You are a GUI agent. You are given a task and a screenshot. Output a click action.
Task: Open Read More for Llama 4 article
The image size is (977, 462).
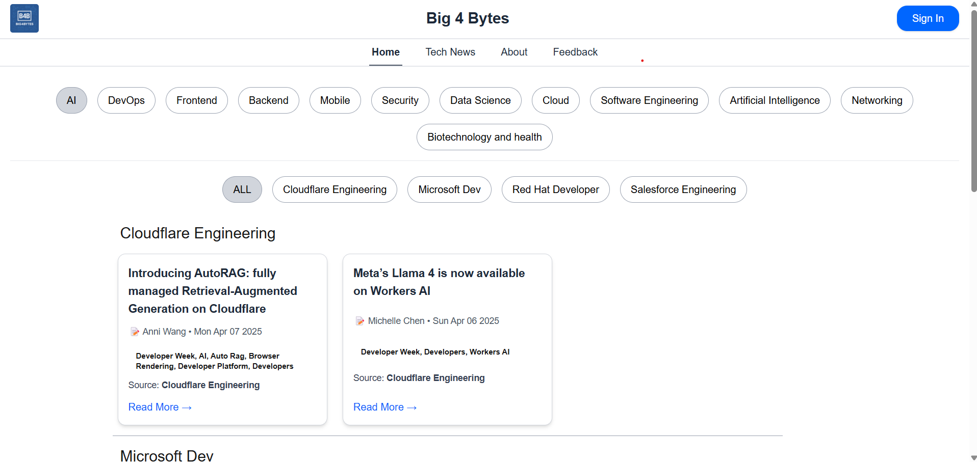click(385, 407)
